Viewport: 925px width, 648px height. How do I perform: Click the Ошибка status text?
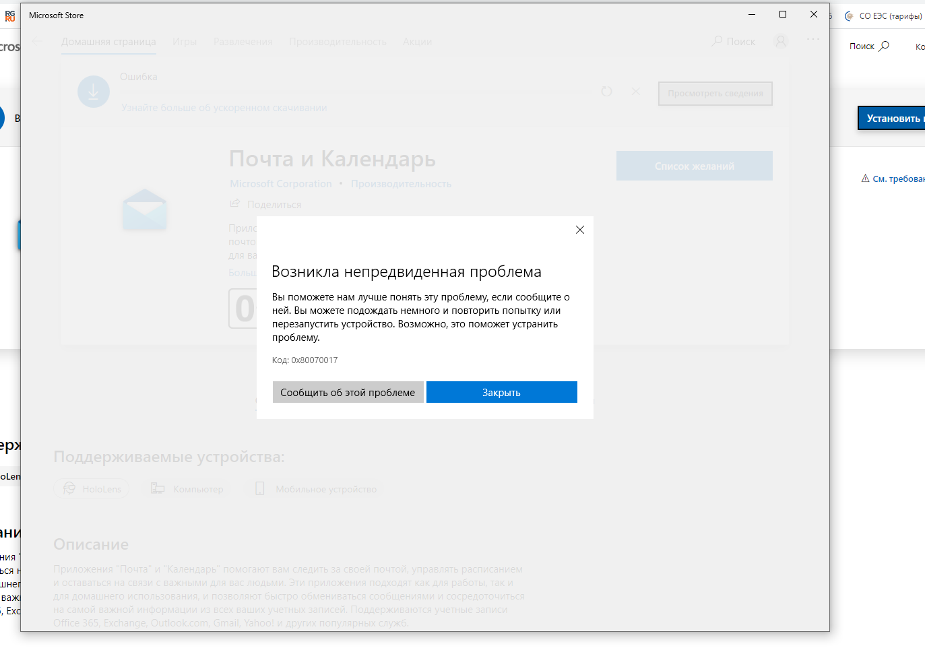(139, 77)
